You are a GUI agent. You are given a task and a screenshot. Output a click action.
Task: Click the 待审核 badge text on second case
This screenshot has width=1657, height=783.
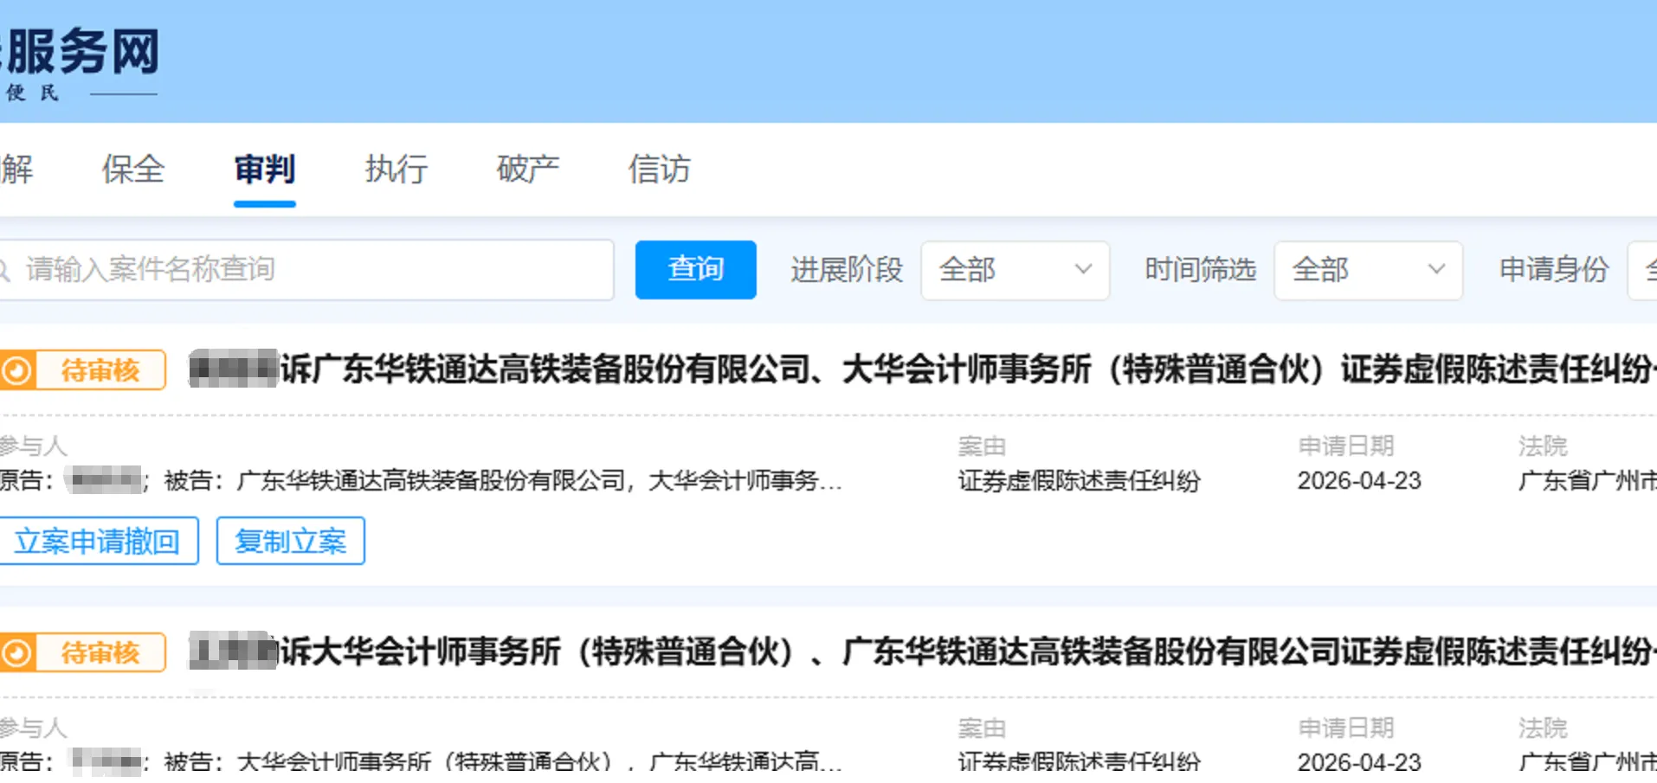(x=100, y=652)
